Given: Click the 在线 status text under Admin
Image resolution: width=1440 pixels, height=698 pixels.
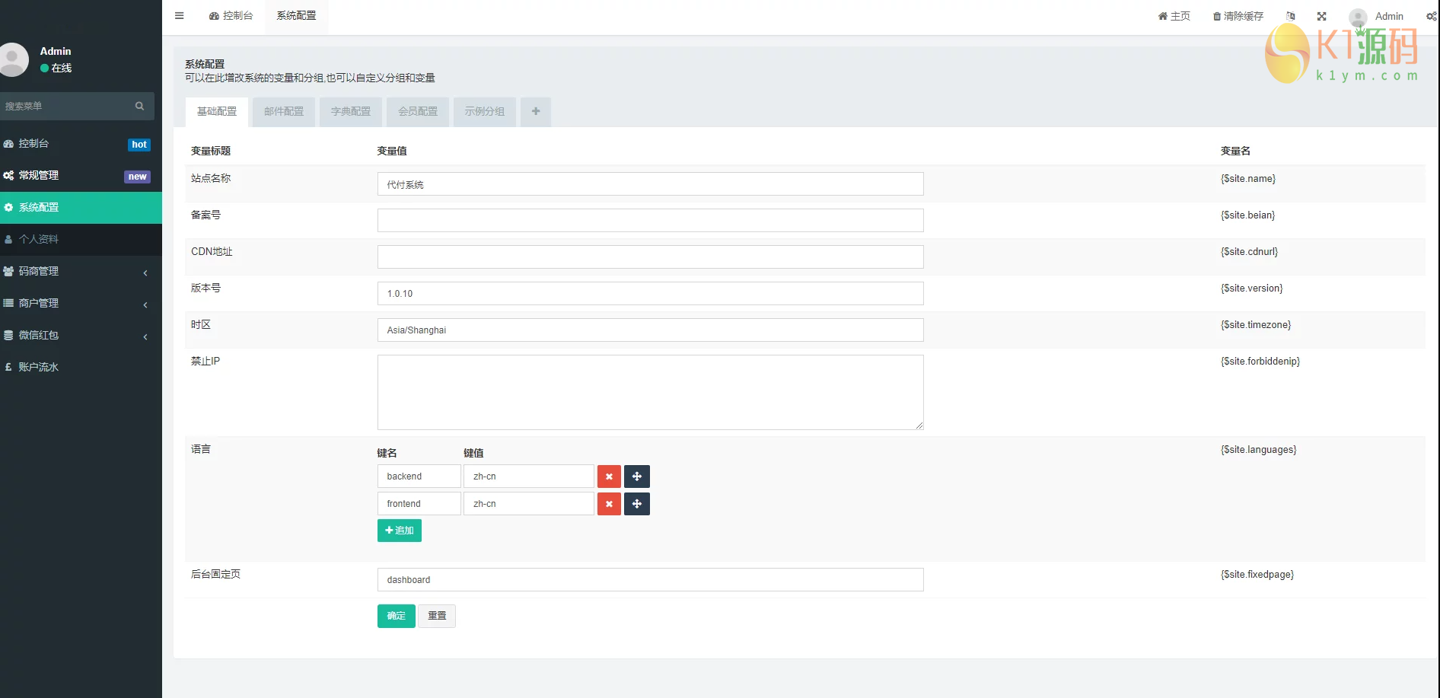Looking at the screenshot, I should 62,68.
